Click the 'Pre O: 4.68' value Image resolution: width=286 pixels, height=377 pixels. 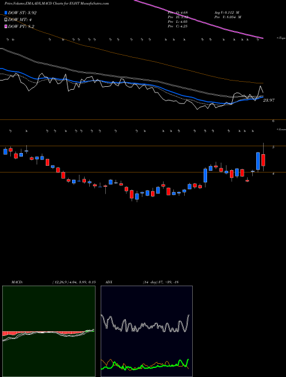click(x=178, y=13)
